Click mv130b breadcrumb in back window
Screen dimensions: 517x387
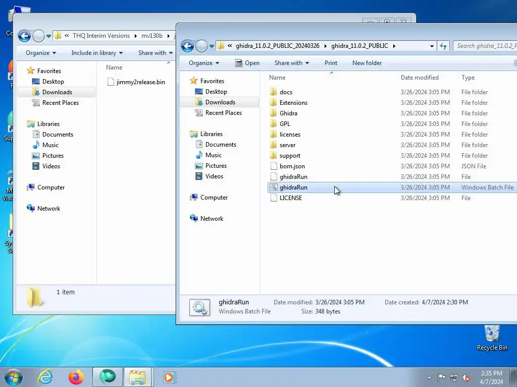coord(152,36)
